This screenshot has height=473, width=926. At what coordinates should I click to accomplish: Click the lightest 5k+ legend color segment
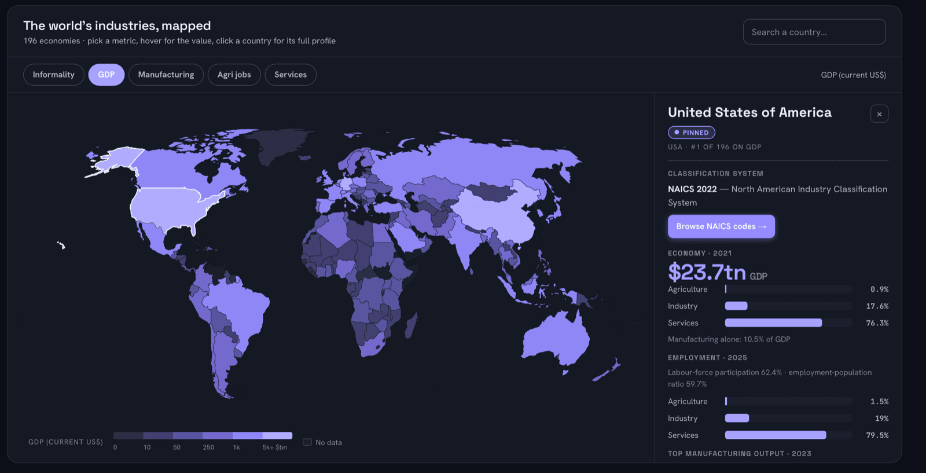(277, 435)
